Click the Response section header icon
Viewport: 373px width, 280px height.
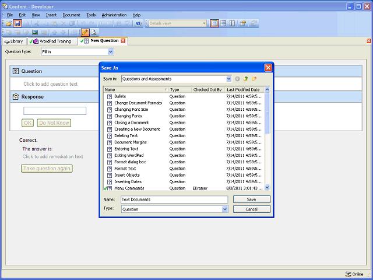coord(16,97)
